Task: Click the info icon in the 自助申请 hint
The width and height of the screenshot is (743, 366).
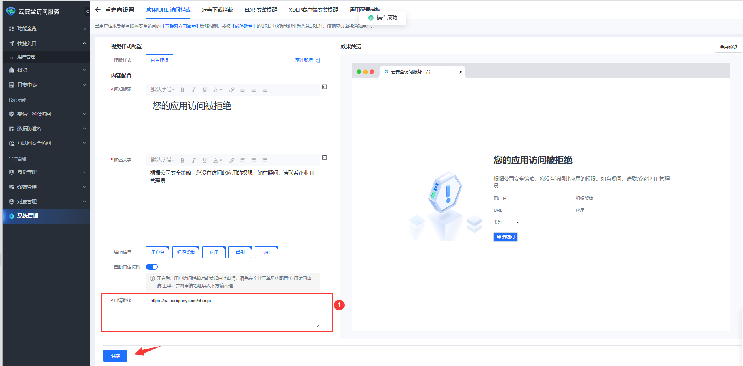Action: coord(152,278)
